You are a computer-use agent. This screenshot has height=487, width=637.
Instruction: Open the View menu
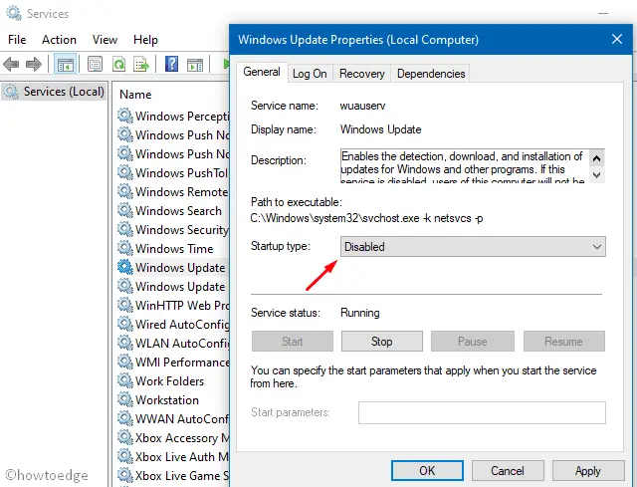coord(105,40)
